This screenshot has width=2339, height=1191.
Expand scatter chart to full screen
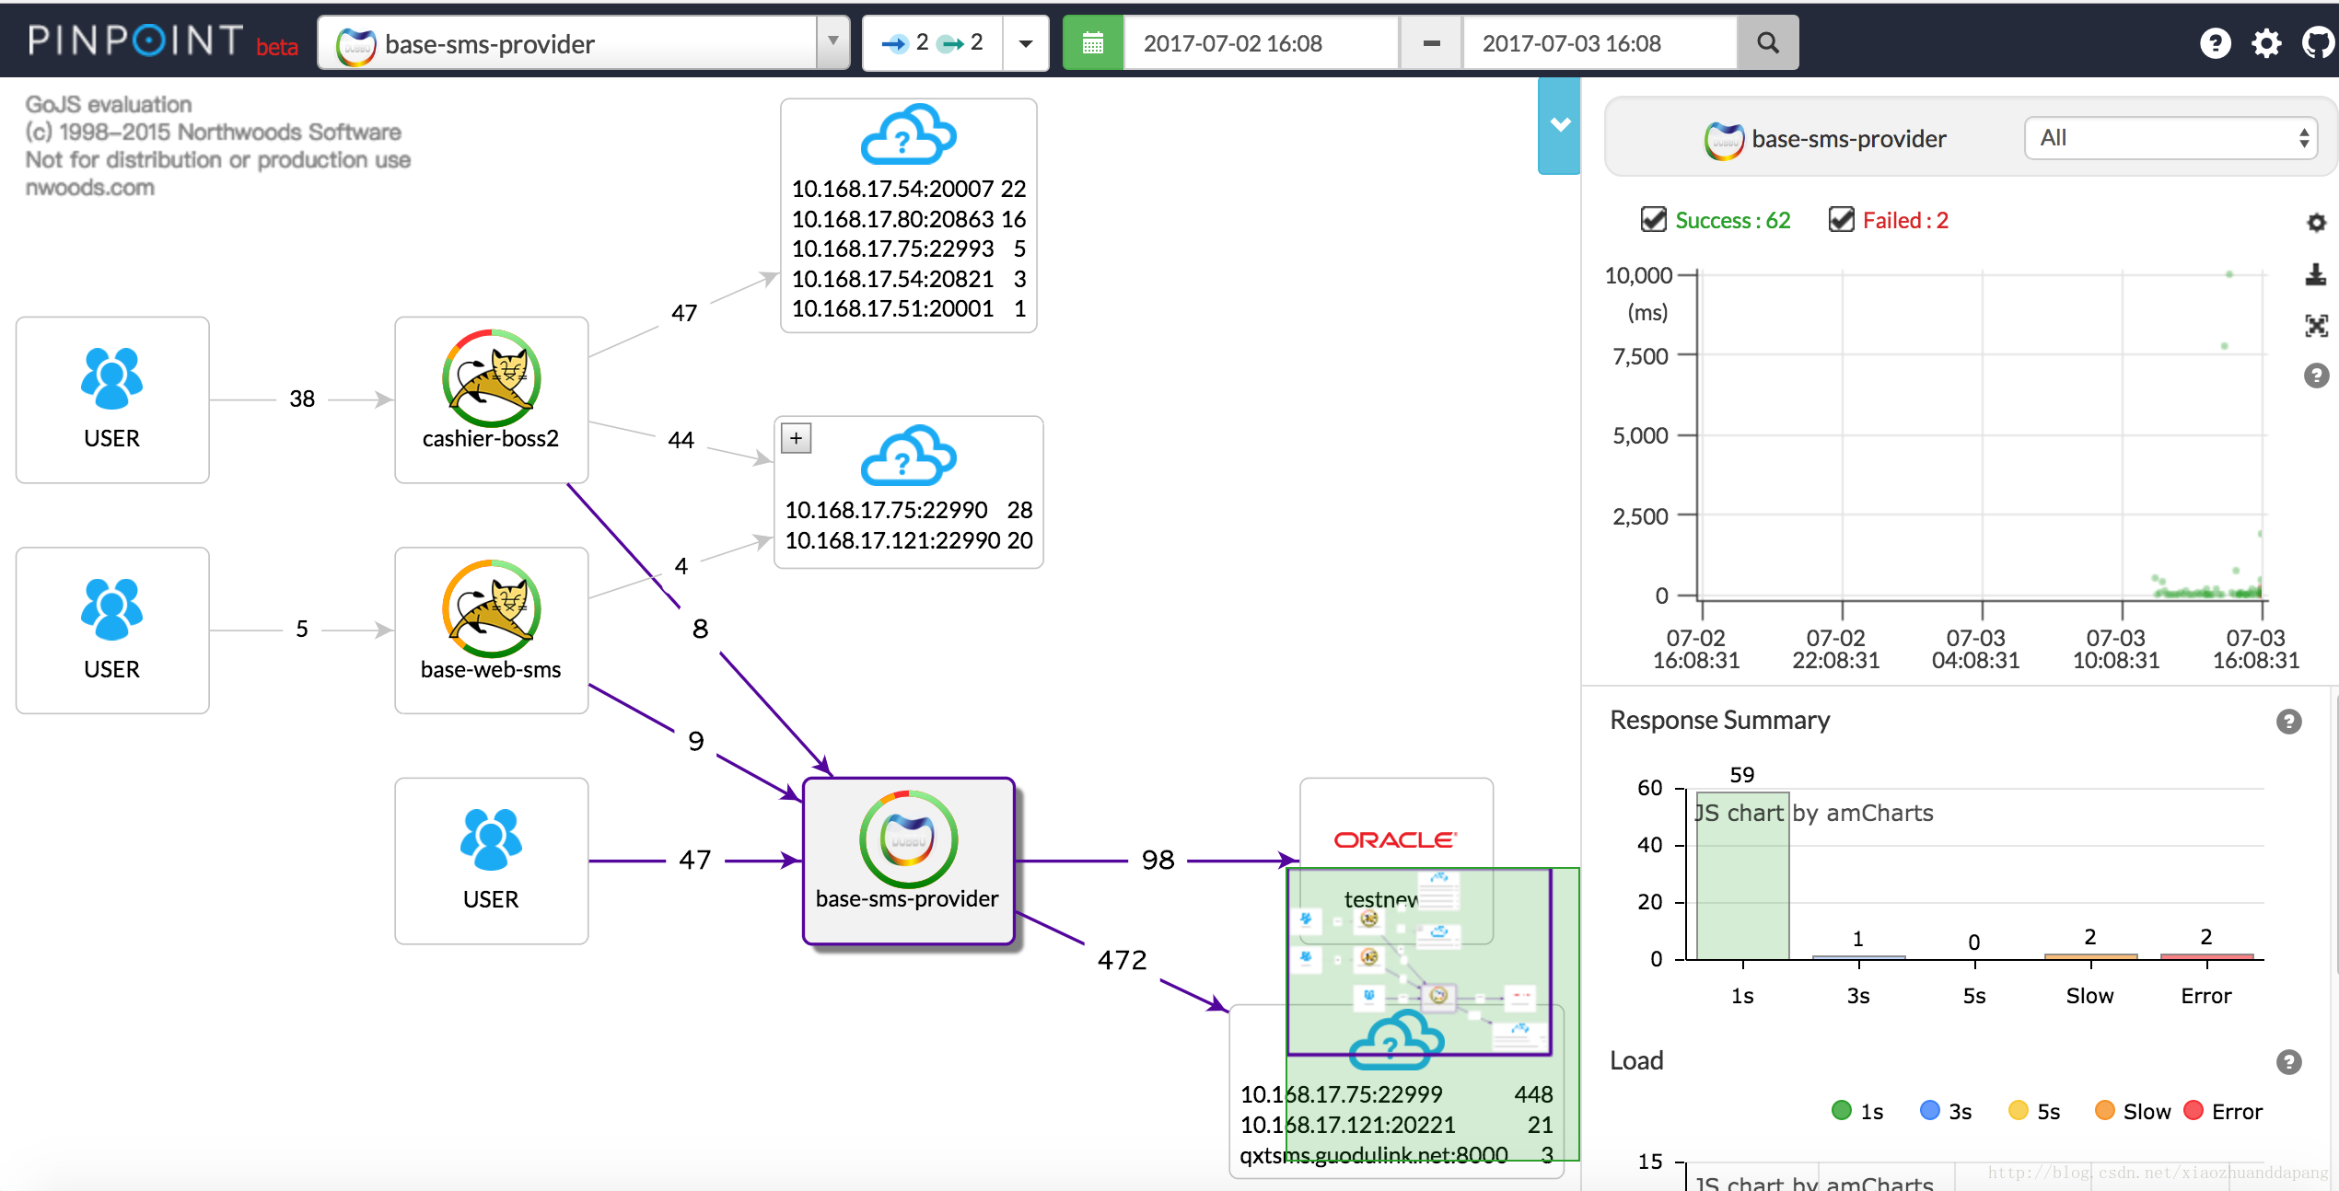point(2316,325)
